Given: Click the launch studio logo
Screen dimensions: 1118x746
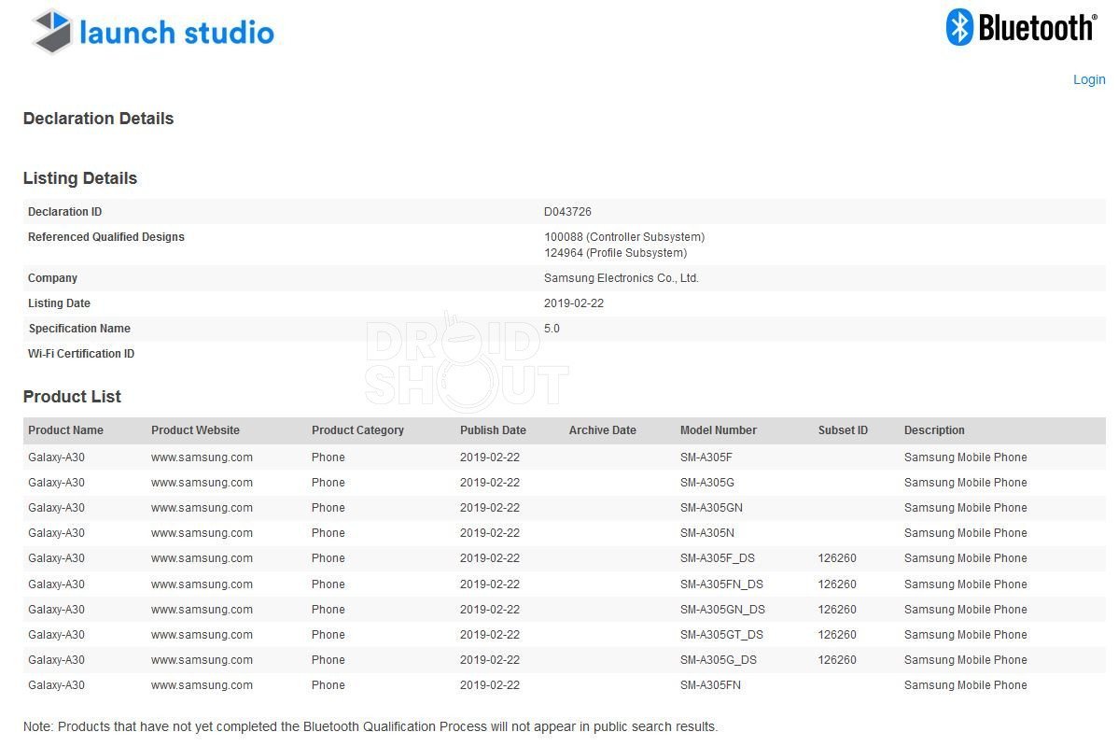Looking at the screenshot, I should click(x=153, y=32).
